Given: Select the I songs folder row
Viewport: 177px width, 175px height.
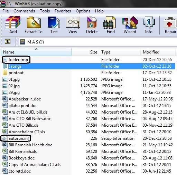Looking at the screenshot, I should click(x=89, y=66).
